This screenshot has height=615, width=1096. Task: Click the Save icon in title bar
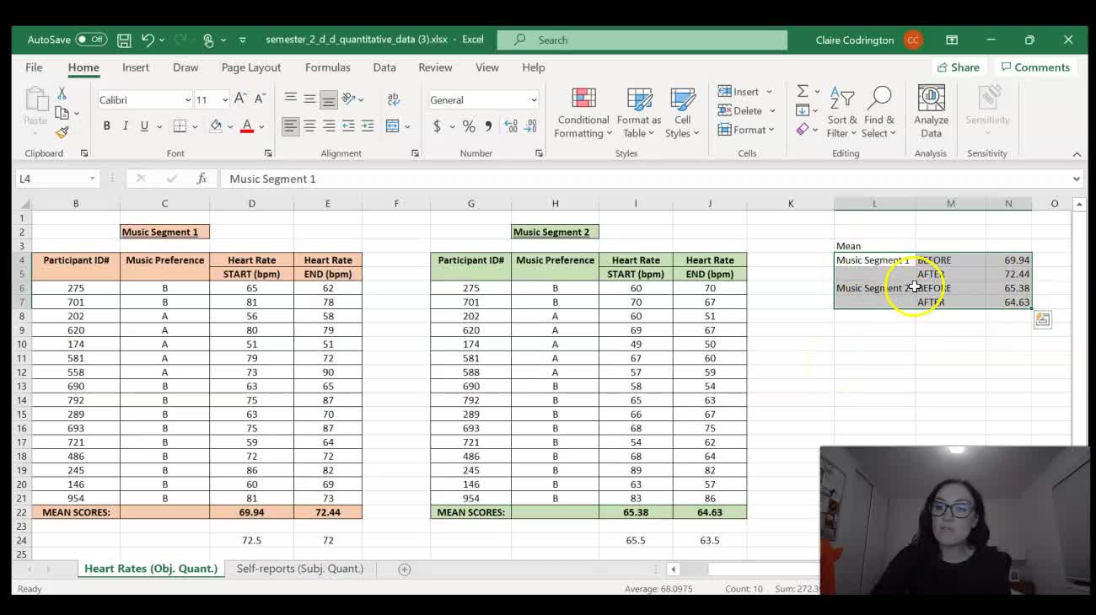point(124,40)
